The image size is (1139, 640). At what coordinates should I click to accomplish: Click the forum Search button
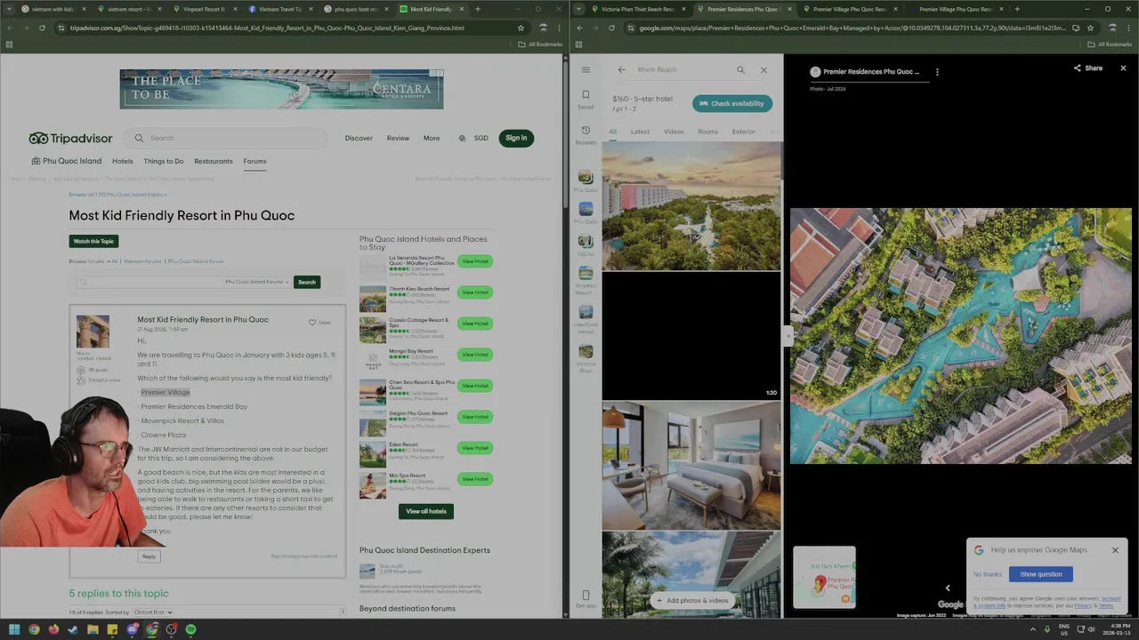pyautogui.click(x=307, y=282)
